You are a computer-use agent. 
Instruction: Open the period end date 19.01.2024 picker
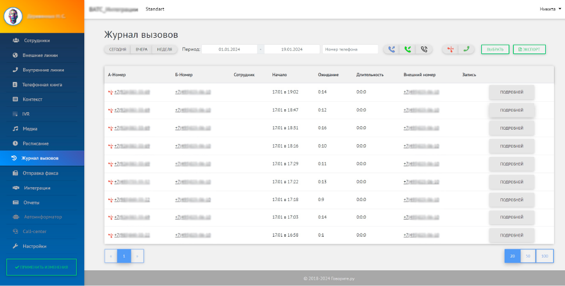pos(291,49)
